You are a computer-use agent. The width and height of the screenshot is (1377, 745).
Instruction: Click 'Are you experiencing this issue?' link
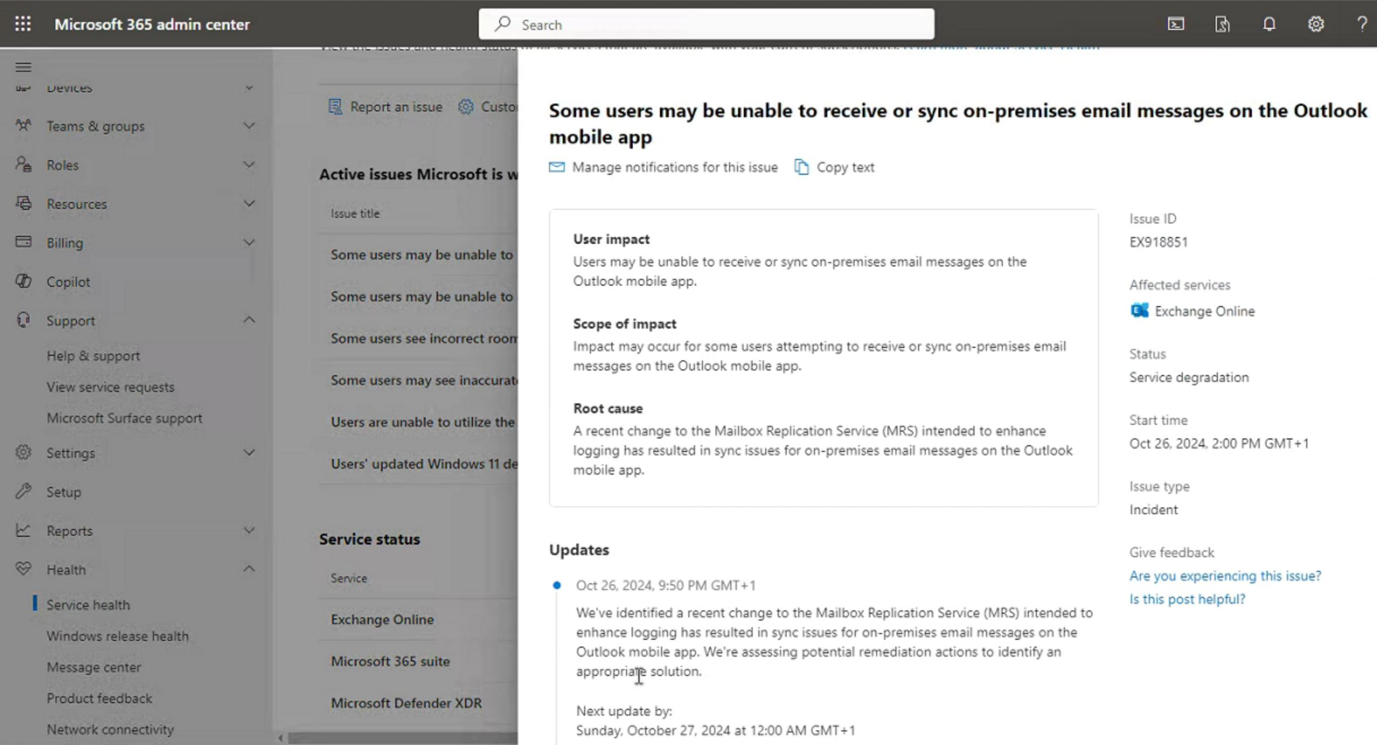(x=1225, y=575)
